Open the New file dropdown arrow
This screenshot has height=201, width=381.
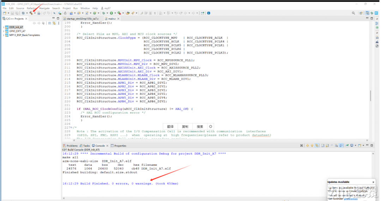pos(8,13)
